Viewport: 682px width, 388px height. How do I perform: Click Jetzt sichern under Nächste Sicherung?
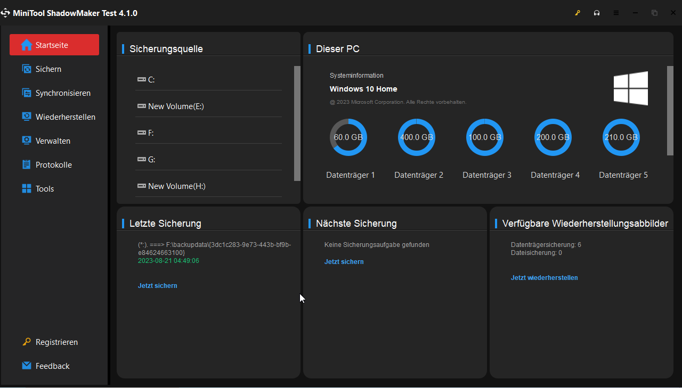[x=344, y=262]
